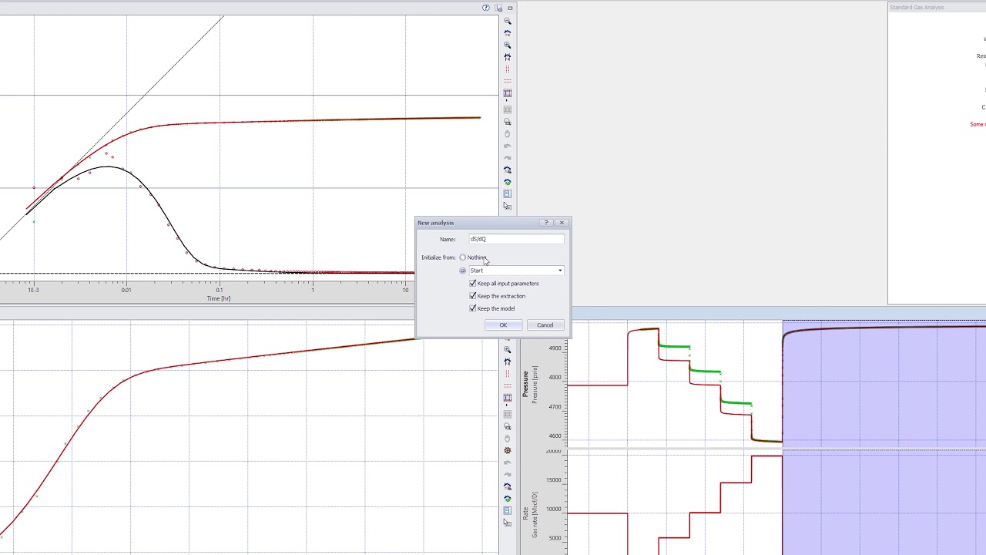Viewport: 986px width, 555px height.
Task: Click the 'New analysis' dialog title
Action: tap(436, 223)
